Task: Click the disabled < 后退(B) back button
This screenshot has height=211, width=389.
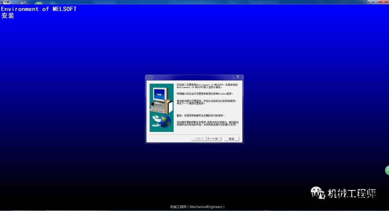Action: click(198, 139)
